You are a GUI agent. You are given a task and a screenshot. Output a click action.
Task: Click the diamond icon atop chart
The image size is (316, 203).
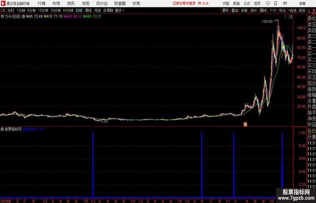(x=285, y=17)
